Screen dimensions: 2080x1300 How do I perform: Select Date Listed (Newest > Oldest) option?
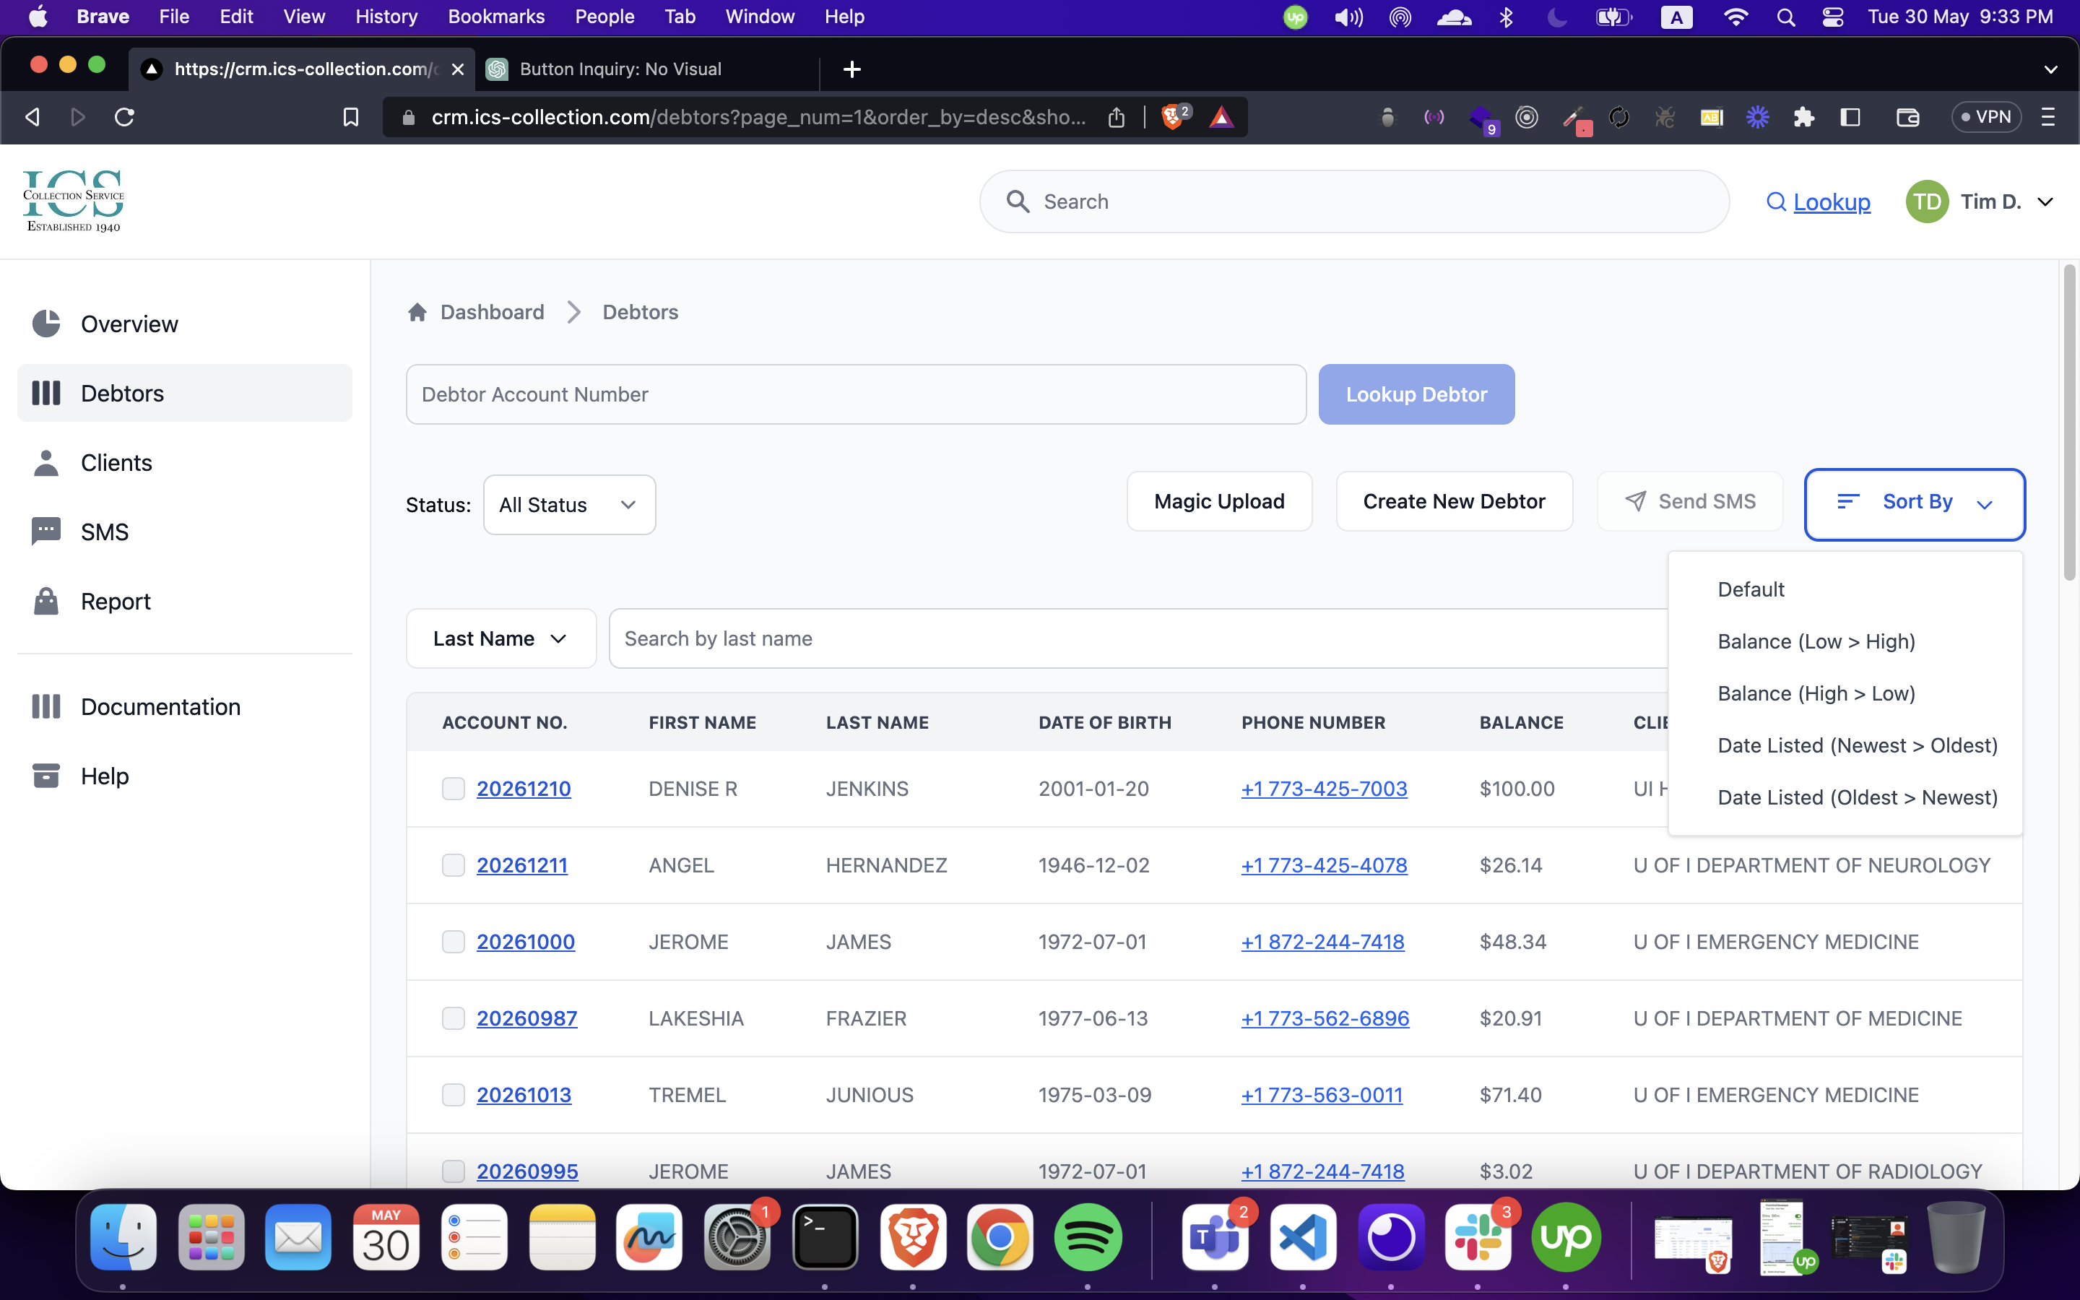1857,745
